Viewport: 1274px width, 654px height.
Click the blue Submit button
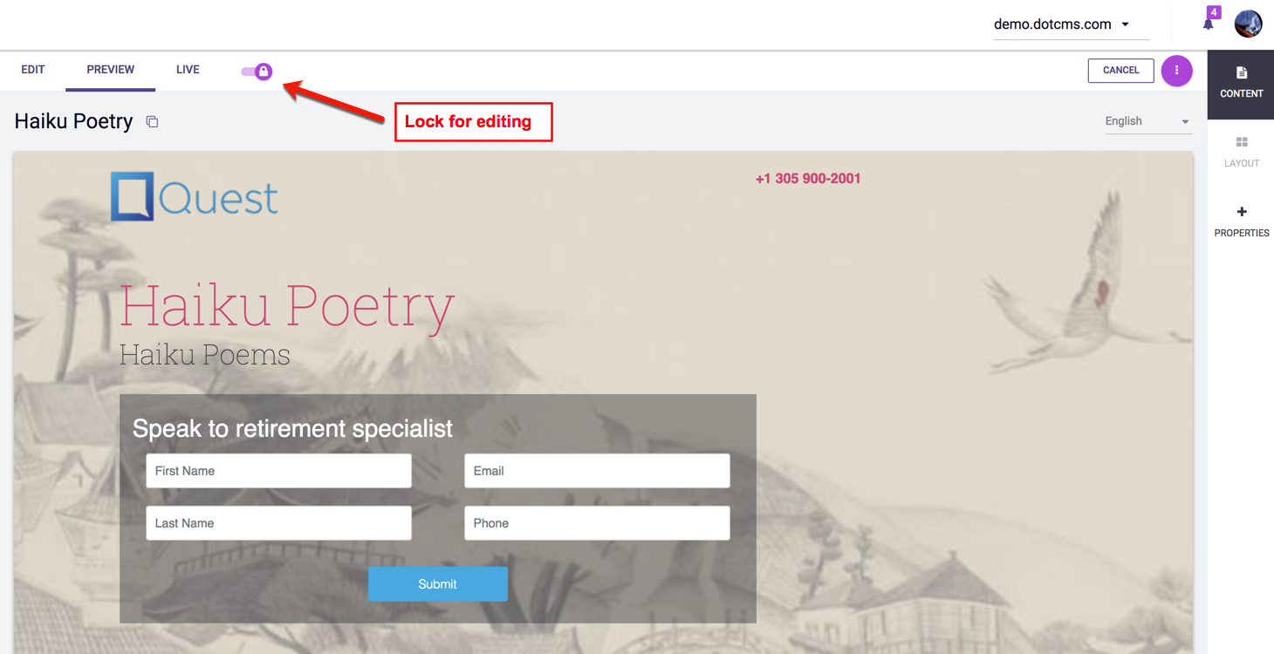438,584
